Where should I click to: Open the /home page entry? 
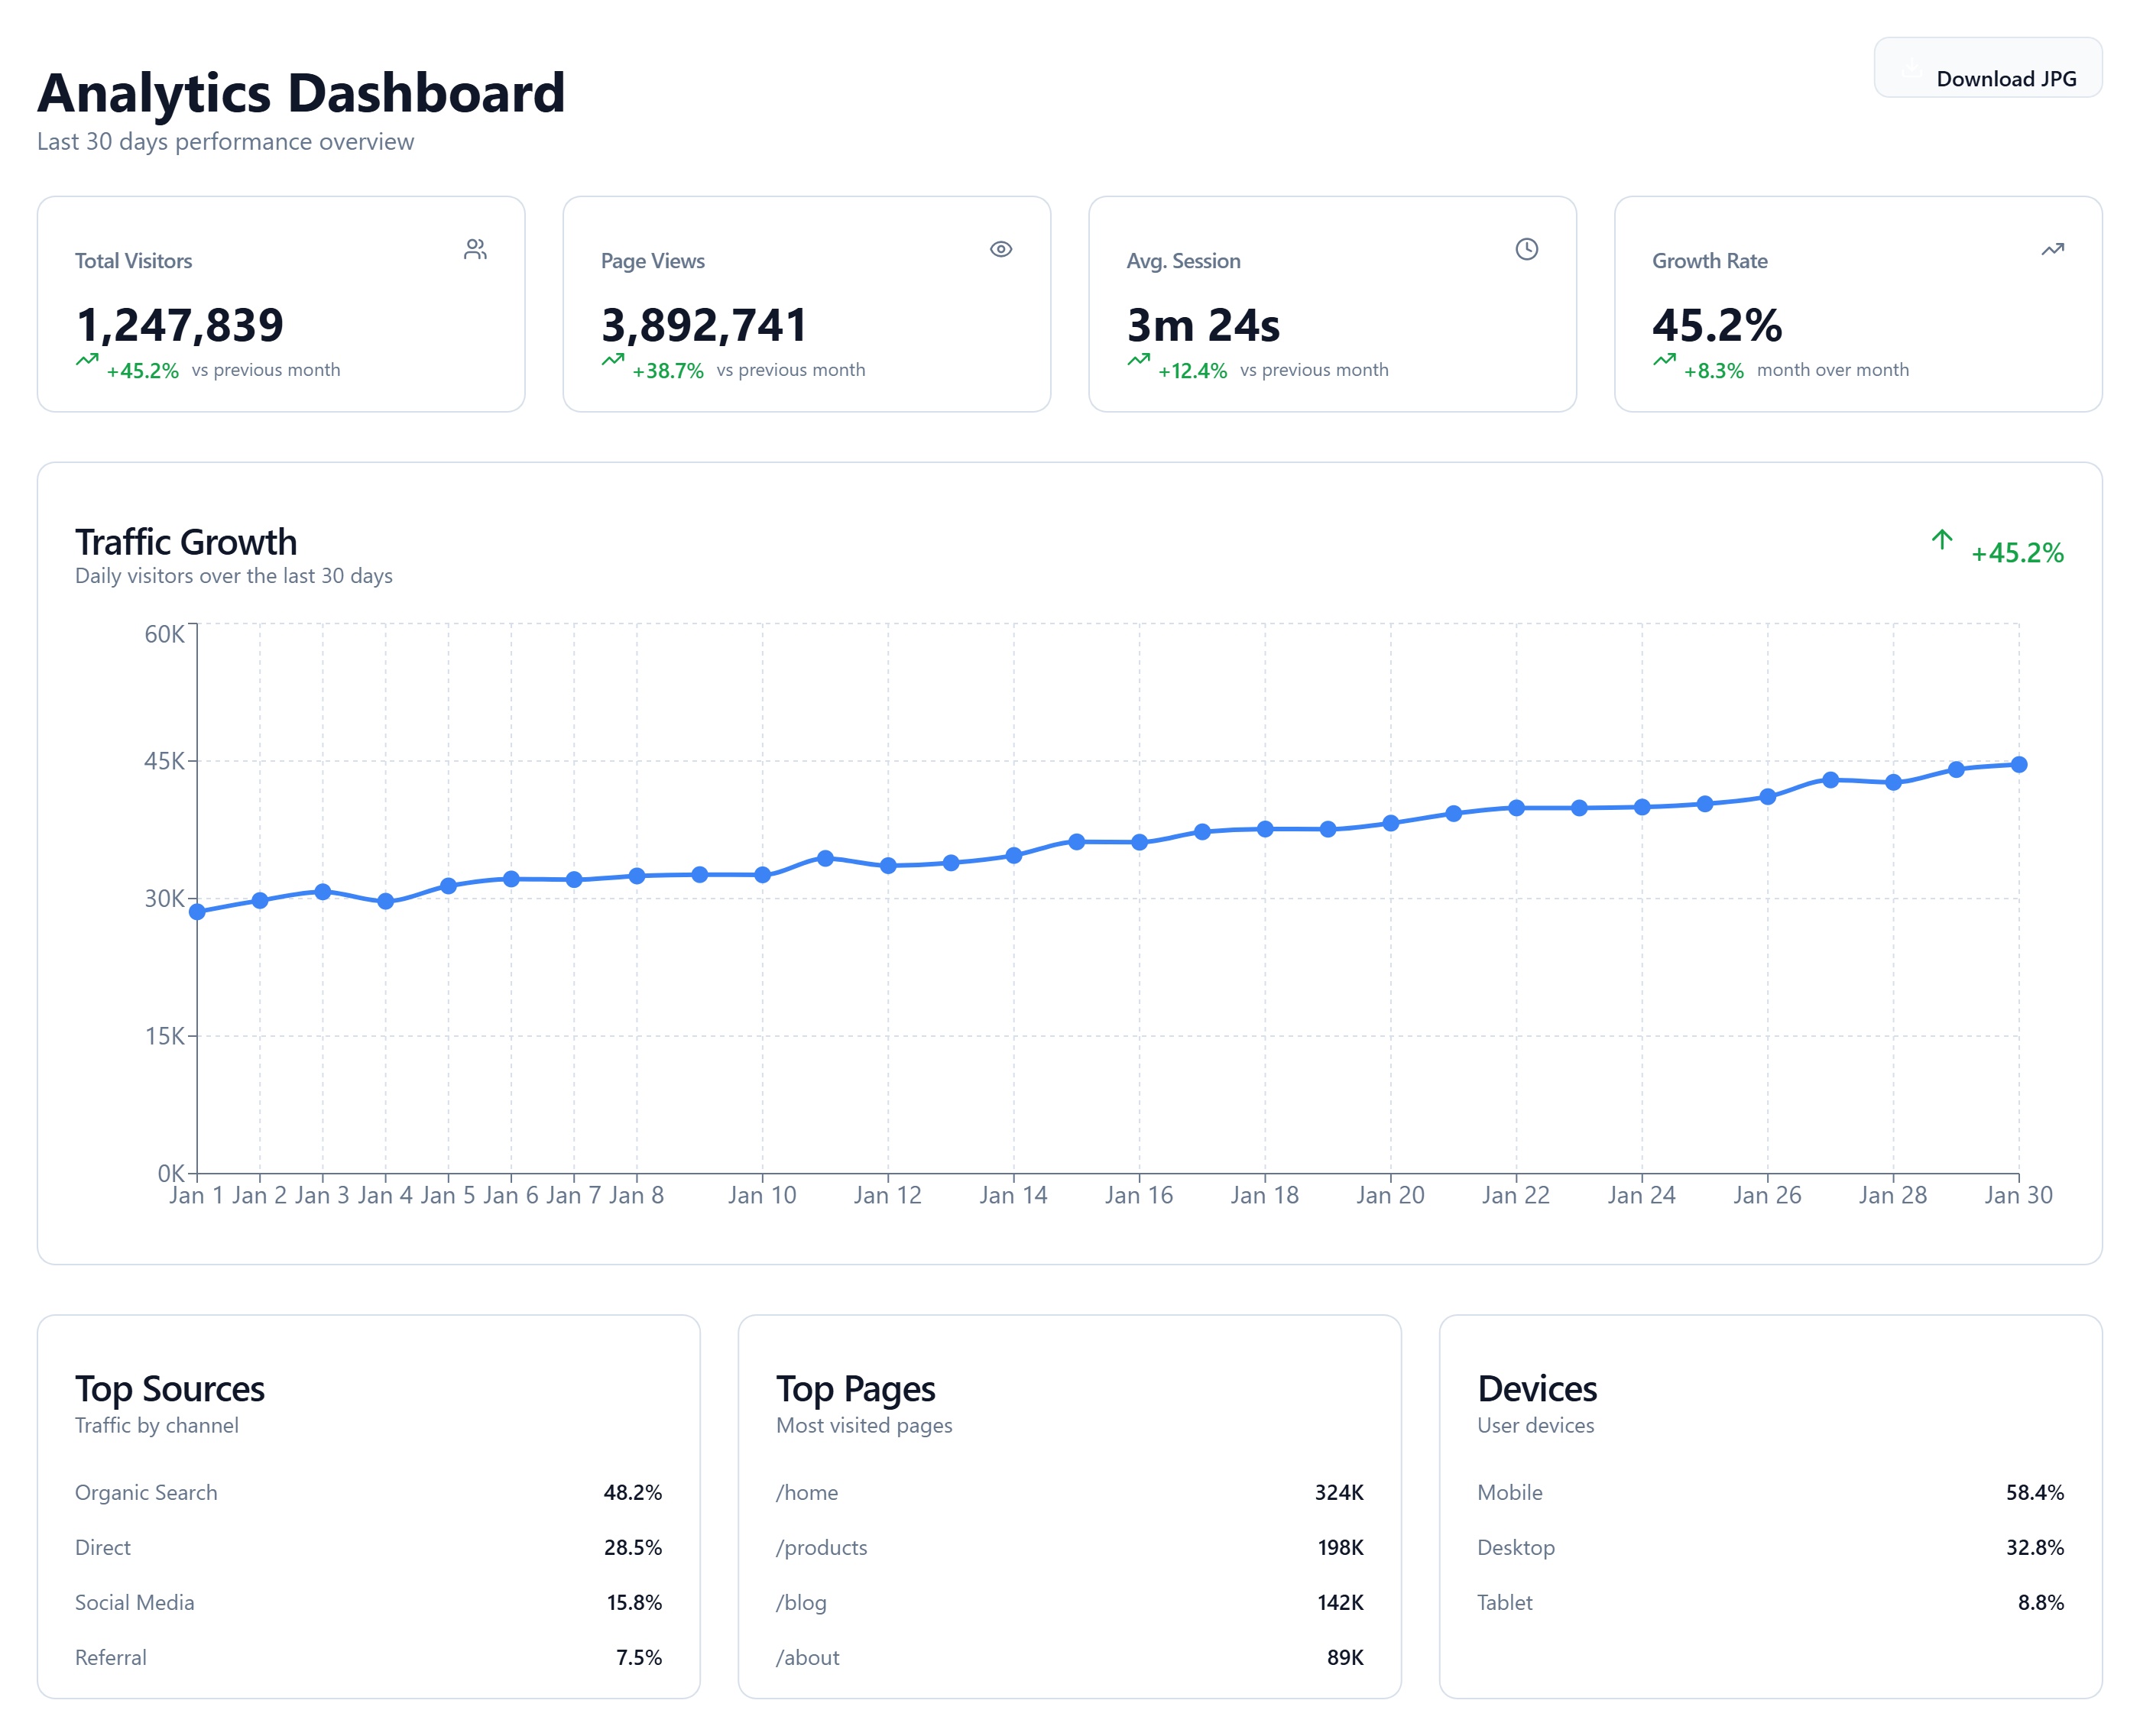click(807, 1492)
